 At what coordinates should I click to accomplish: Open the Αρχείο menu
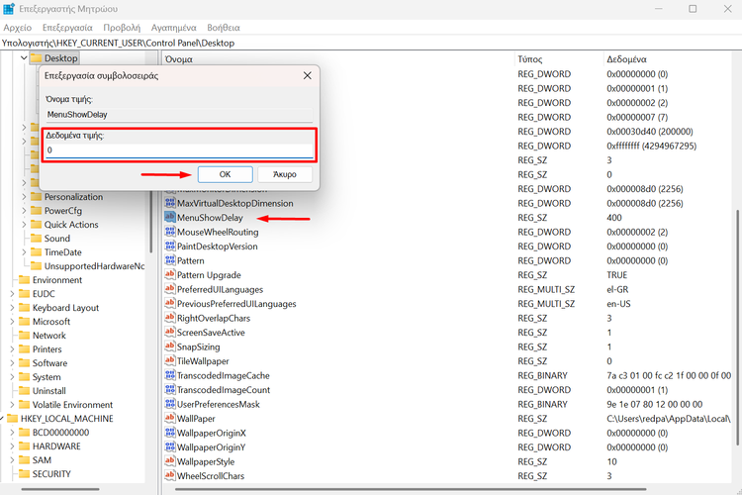click(x=17, y=28)
